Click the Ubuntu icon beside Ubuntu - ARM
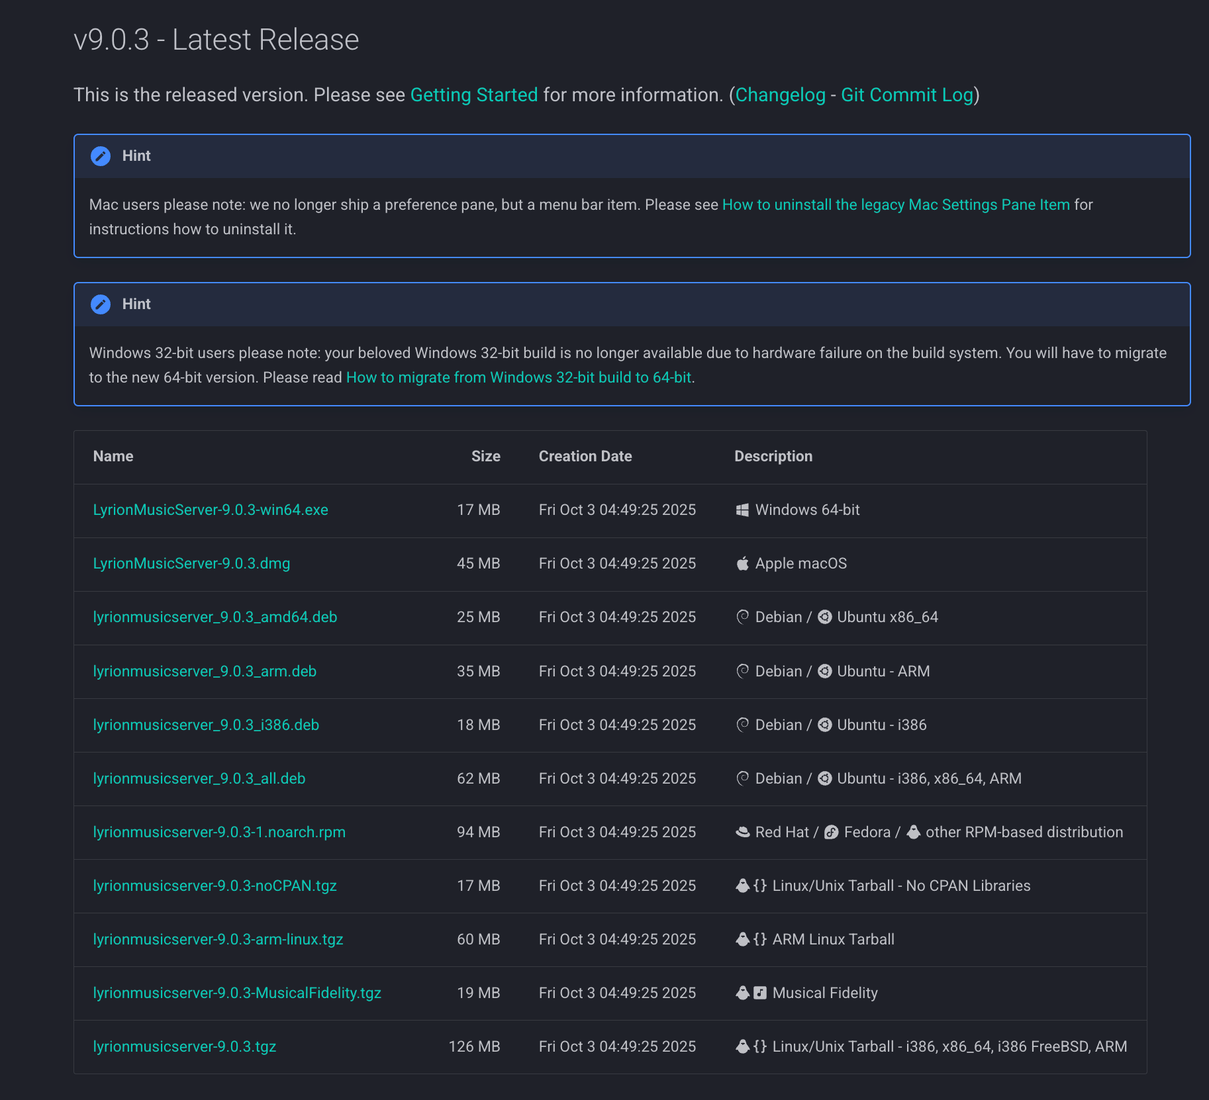The image size is (1209, 1100). [824, 671]
